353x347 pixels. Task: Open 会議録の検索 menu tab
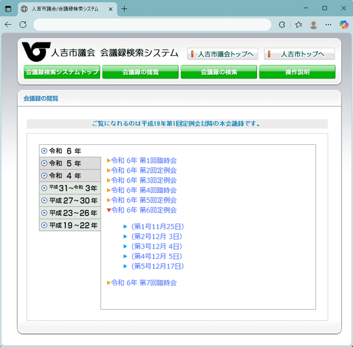tap(219, 72)
